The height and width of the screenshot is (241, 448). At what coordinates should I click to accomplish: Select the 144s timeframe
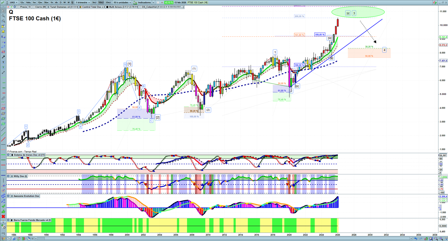28,3
